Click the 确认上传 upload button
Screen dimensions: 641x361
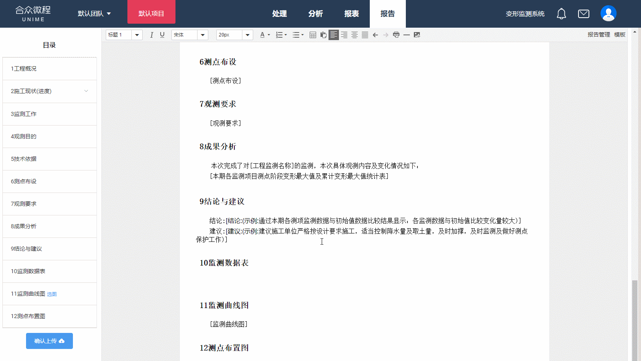pos(49,341)
